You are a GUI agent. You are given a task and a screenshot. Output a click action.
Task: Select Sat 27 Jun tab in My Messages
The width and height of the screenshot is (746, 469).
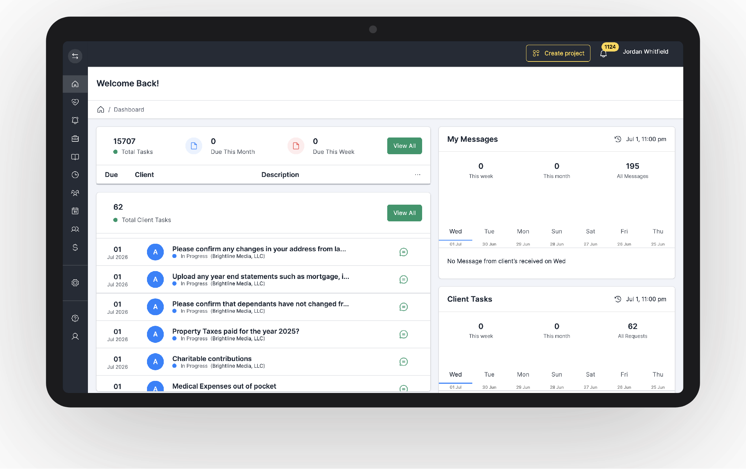[x=590, y=237]
